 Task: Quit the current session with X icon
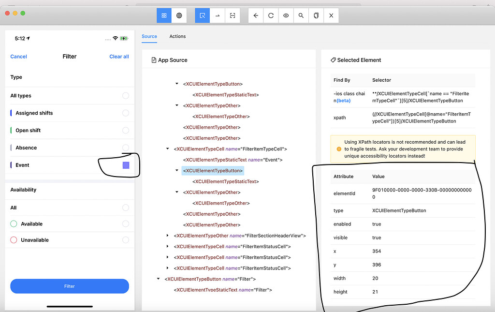point(331,15)
